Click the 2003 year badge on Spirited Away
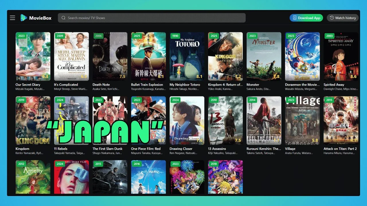Image resolution: width=367 pixels, height=206 pixels. tap(330, 36)
